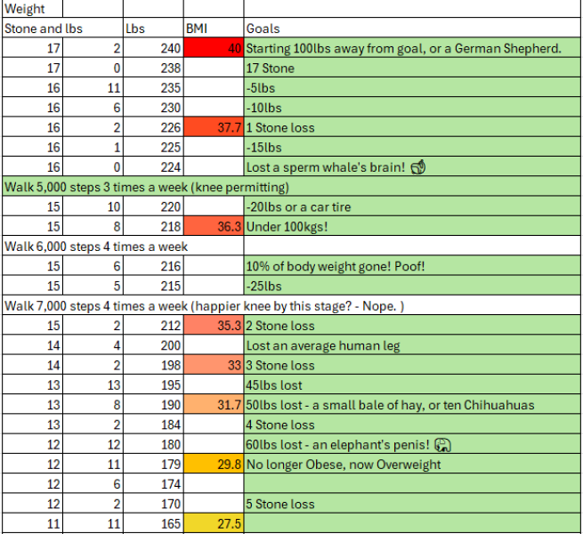Click the red BMI cell showing 40
Viewport: 583px width, 534px height.
point(214,48)
